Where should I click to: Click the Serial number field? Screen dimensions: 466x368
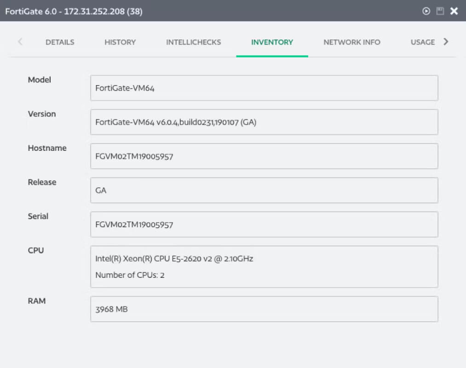(x=264, y=225)
